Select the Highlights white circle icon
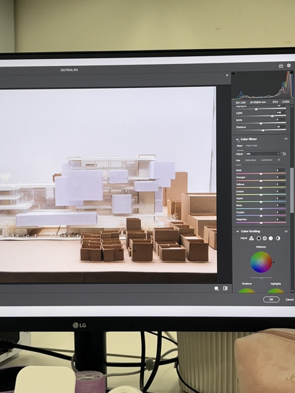Screen dimensions: 295x393 [x=271, y=238]
